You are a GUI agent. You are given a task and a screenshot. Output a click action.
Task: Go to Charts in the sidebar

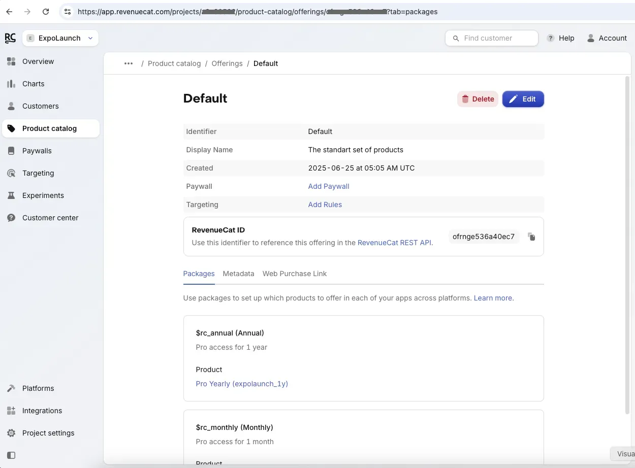click(x=51, y=84)
